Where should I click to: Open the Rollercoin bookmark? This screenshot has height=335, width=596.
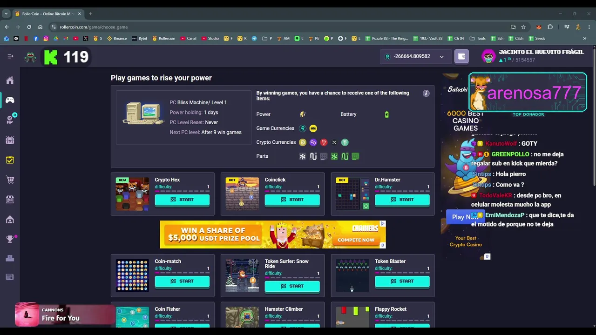[164, 39]
